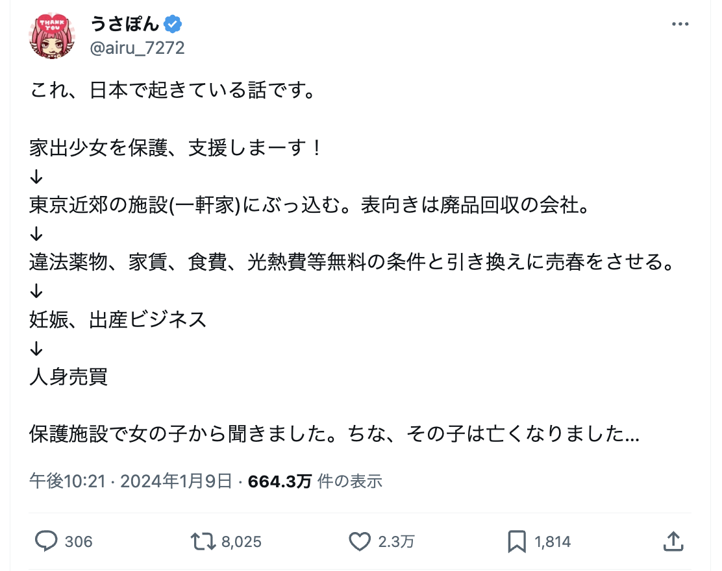Click the display name うさぽん
722x571 pixels.
pos(124,25)
